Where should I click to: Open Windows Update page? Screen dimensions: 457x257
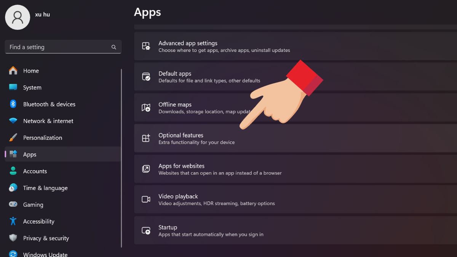[x=63, y=252]
